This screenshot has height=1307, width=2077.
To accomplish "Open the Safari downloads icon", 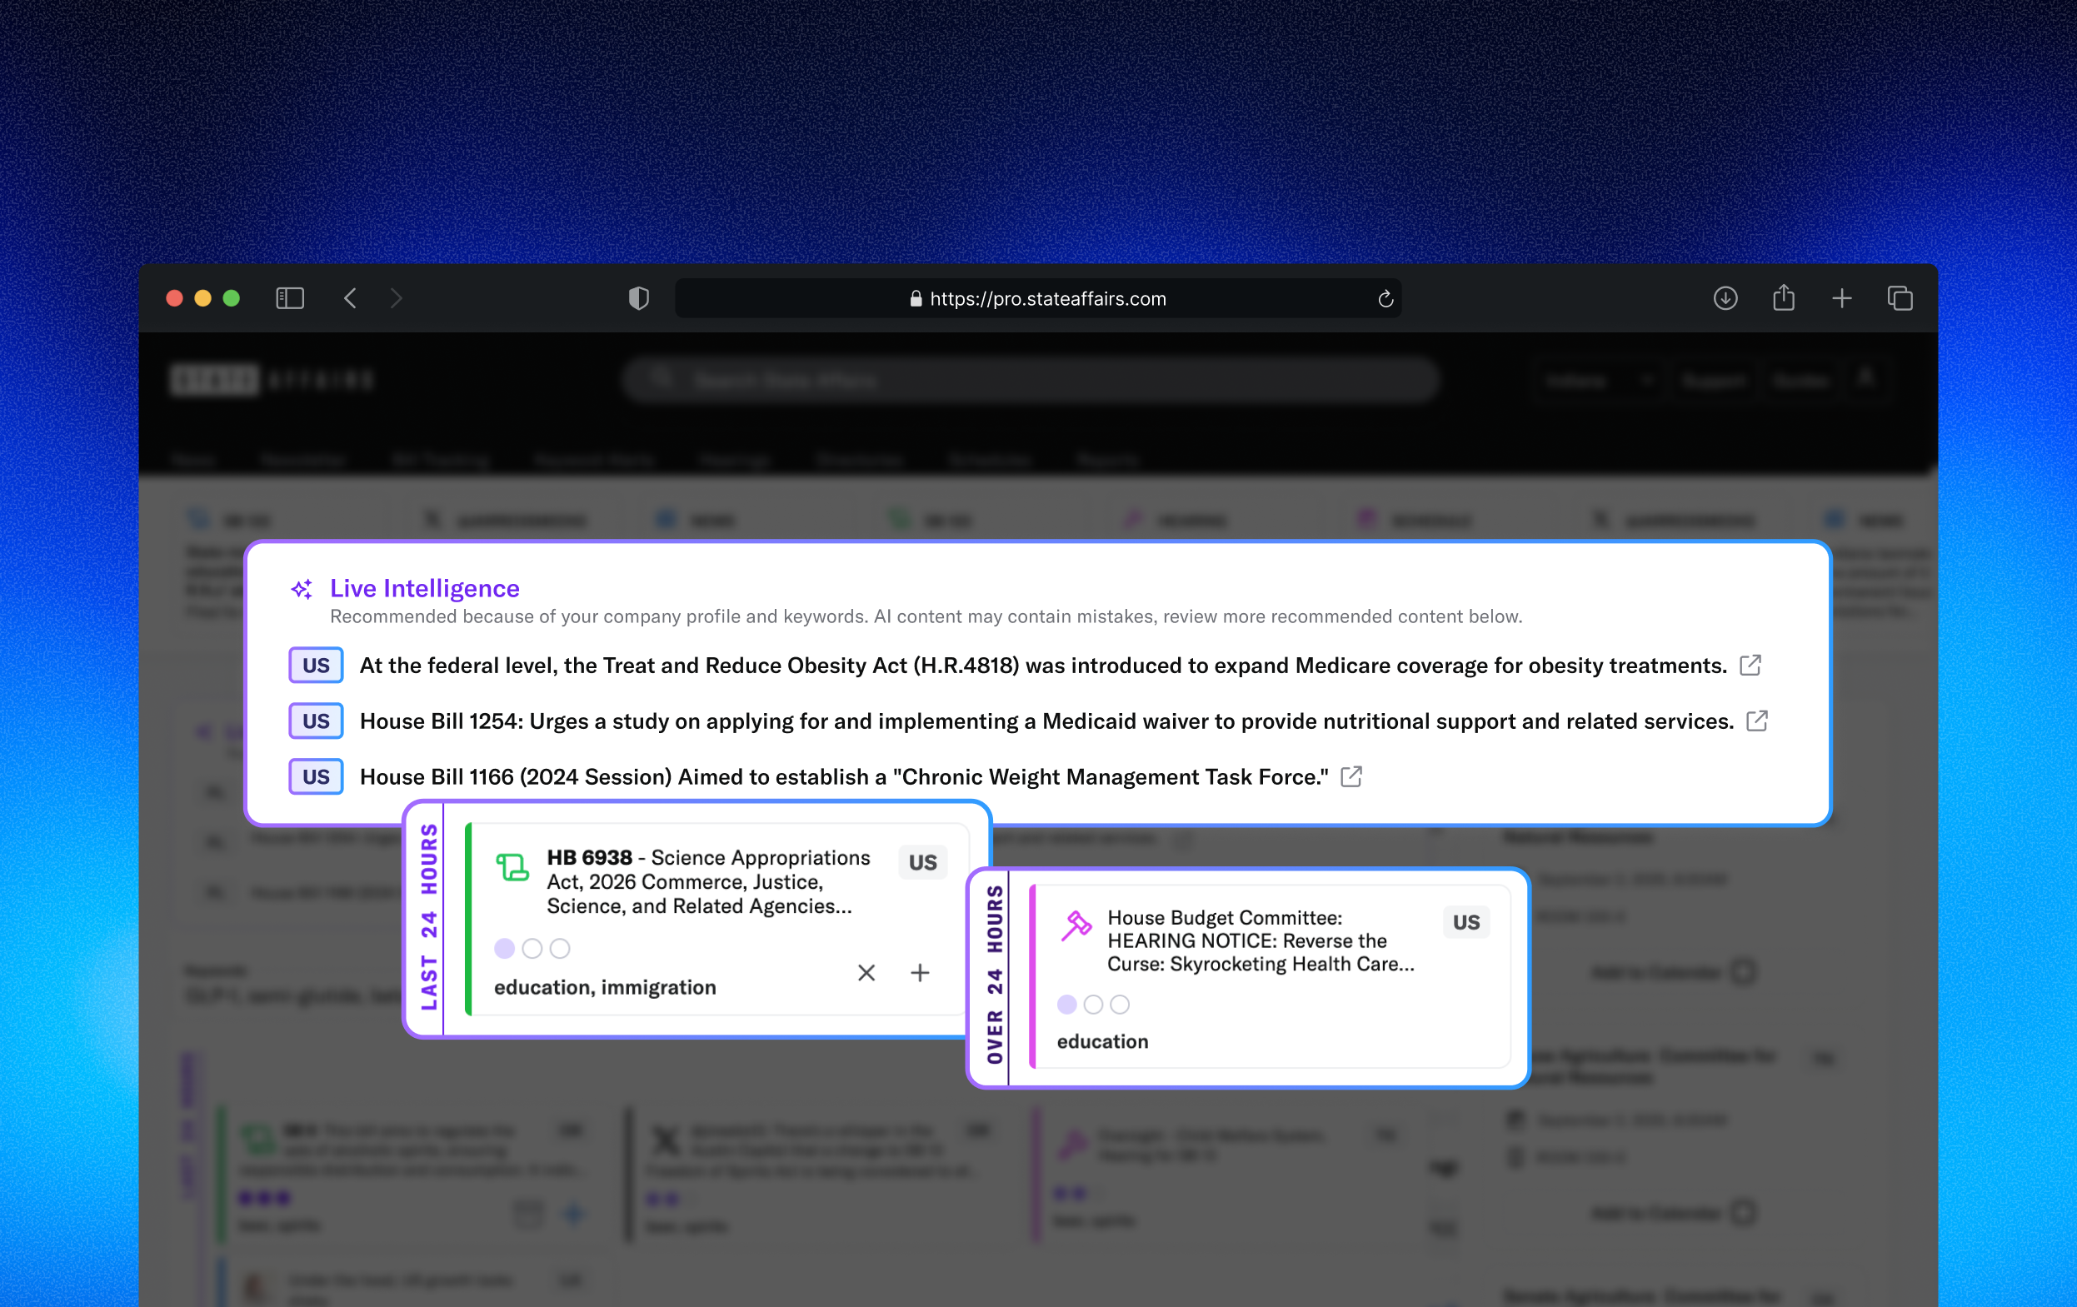I will pos(1725,298).
